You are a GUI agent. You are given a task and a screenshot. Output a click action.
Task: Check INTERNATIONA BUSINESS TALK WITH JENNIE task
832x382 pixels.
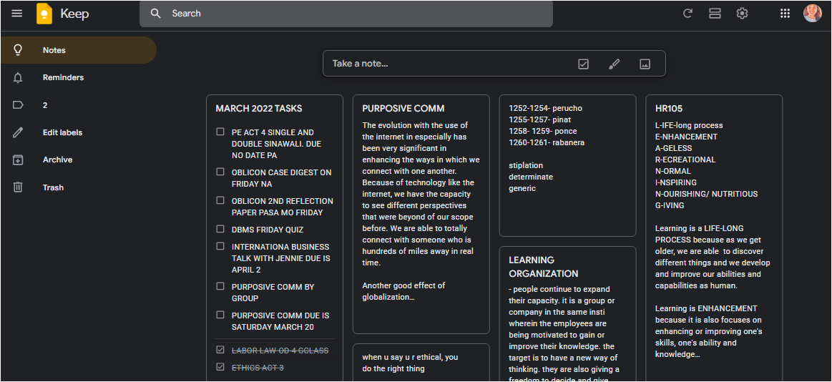pyautogui.click(x=220, y=246)
